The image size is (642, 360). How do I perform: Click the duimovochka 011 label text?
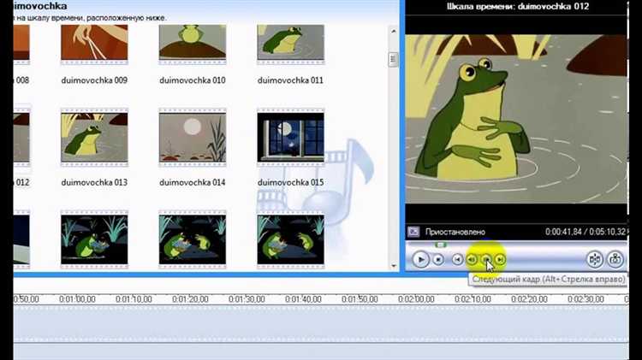pos(290,80)
